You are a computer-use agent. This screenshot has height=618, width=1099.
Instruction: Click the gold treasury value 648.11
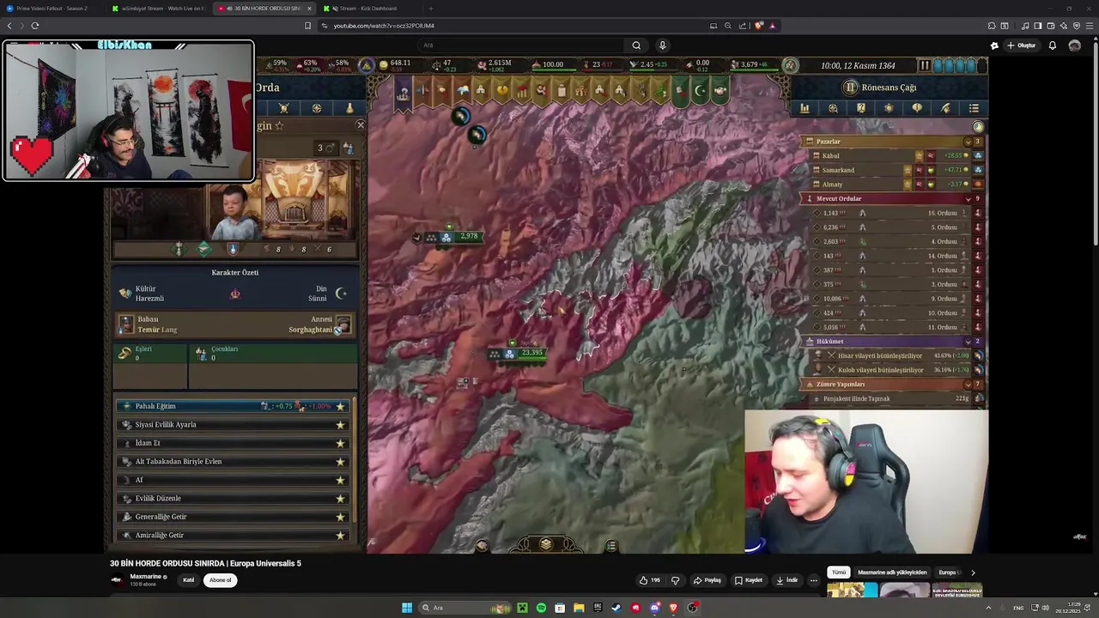(400, 63)
